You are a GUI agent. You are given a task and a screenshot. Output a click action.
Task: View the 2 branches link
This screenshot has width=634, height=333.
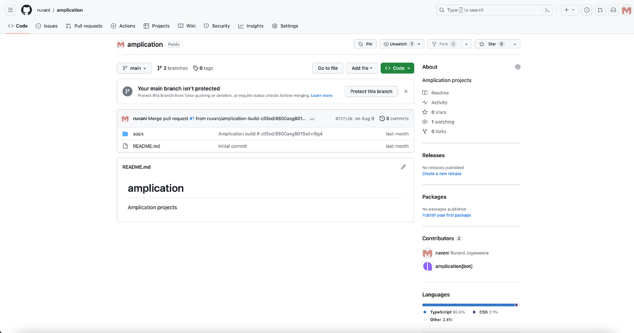[x=172, y=68]
